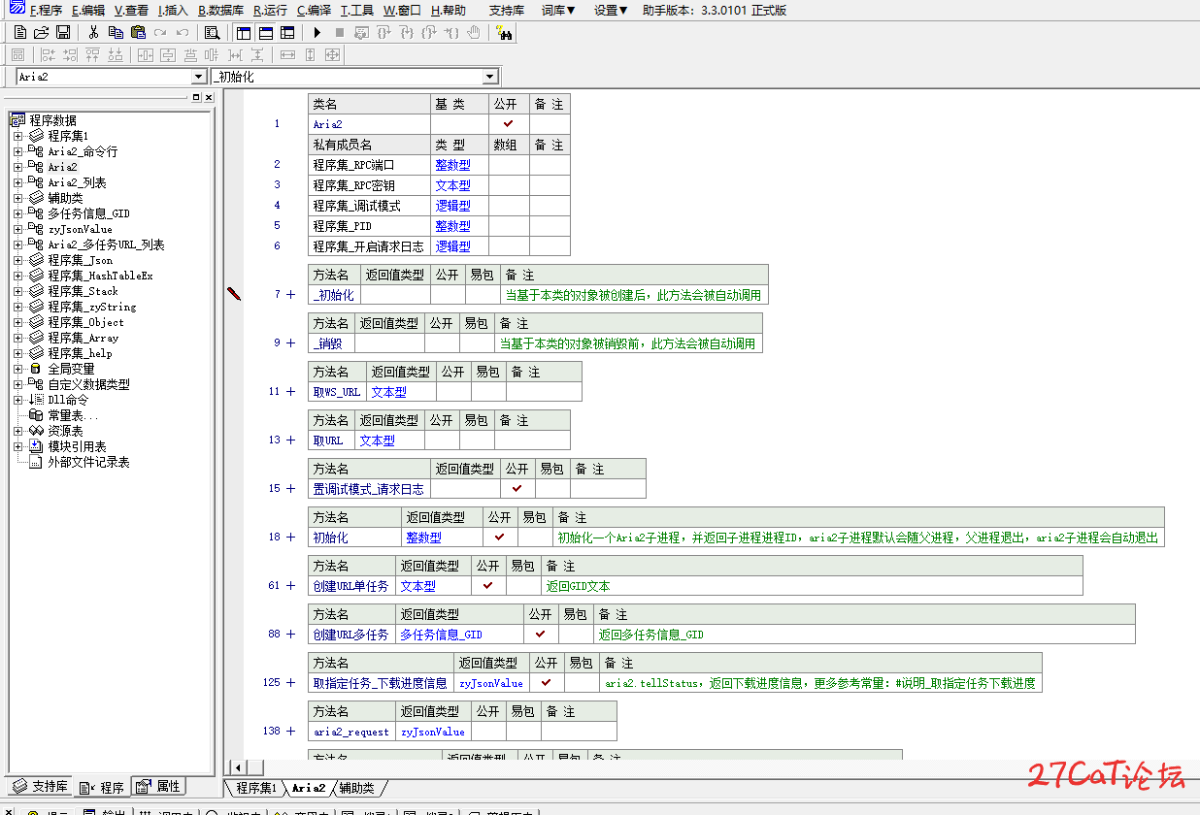Toggle 公开 check for 创建URL多任务
The width and height of the screenshot is (1200, 815).
541,635
